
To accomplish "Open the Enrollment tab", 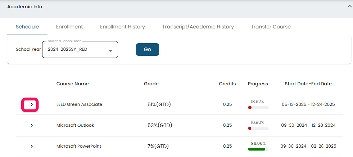I will (69, 27).
